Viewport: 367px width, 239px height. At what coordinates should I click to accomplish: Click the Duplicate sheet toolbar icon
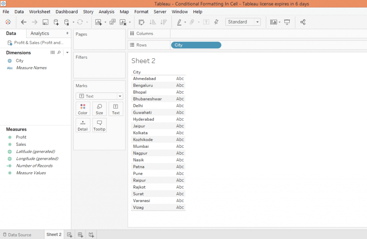click(x=113, y=22)
